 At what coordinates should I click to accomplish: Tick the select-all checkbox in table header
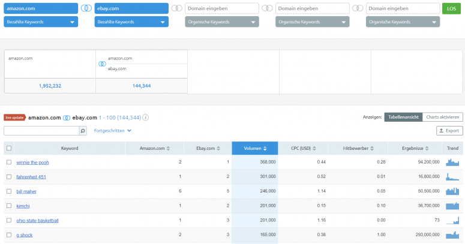click(x=9, y=148)
